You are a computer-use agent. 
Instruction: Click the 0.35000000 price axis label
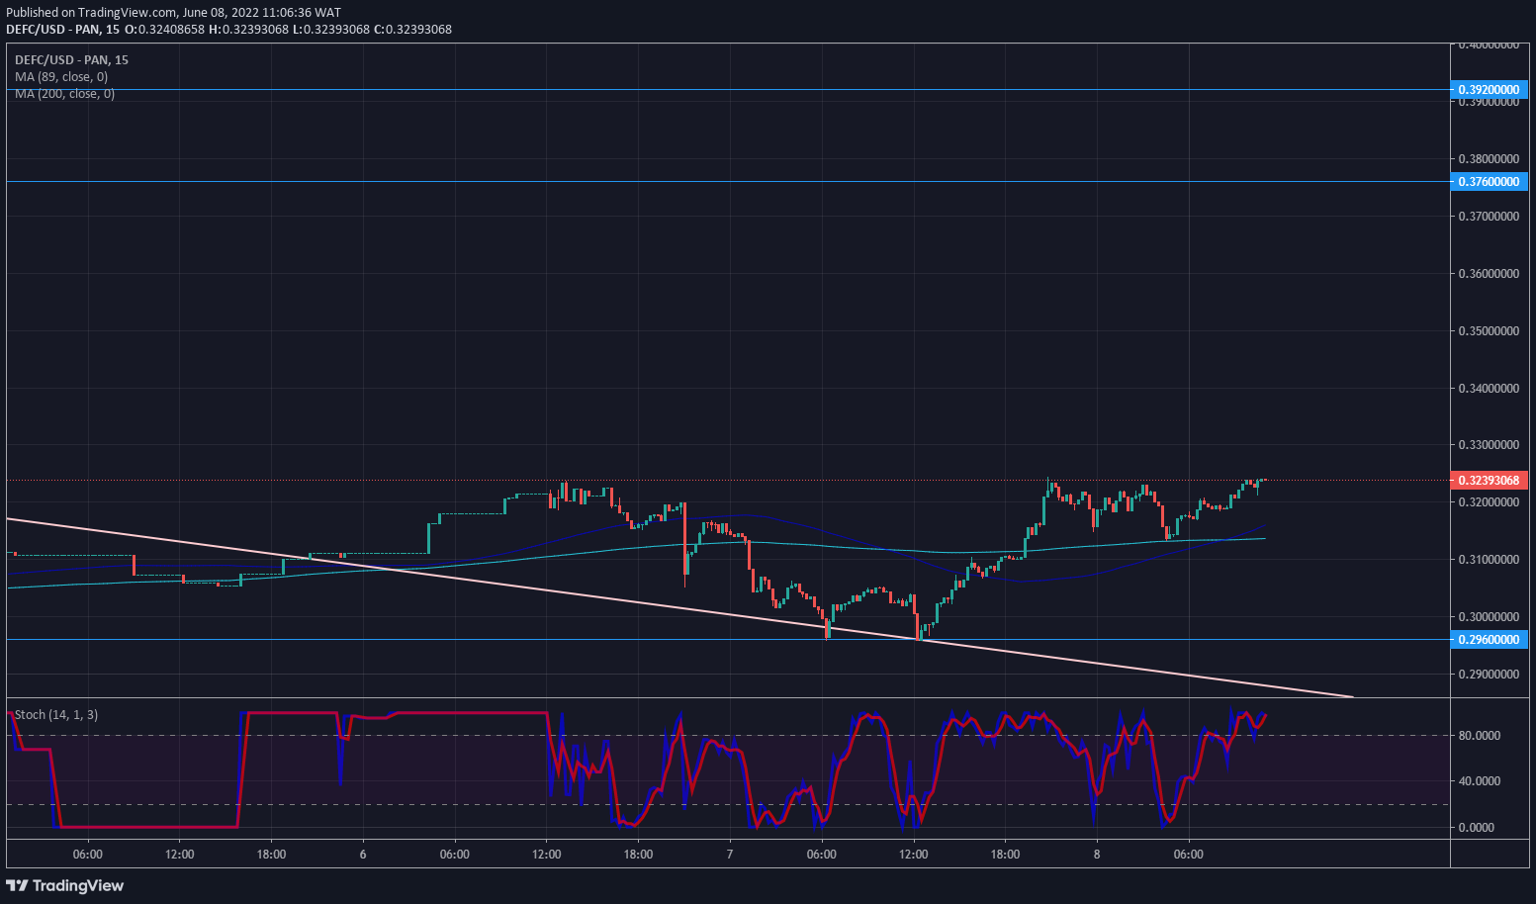pos(1490,330)
